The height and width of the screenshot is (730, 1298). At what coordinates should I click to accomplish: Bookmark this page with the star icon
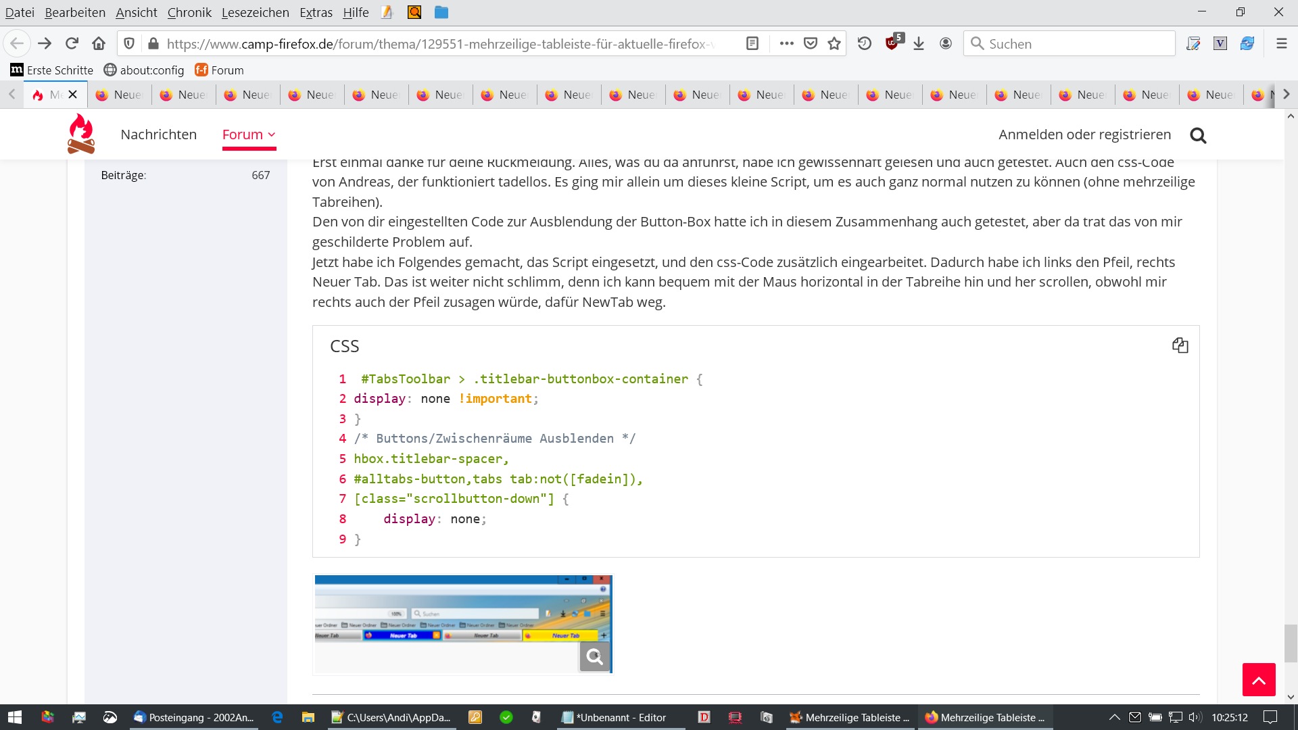[x=834, y=44]
